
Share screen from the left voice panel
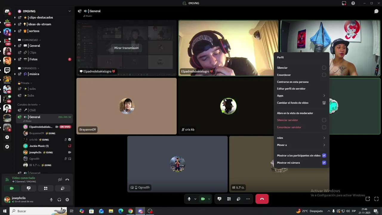click(29, 188)
